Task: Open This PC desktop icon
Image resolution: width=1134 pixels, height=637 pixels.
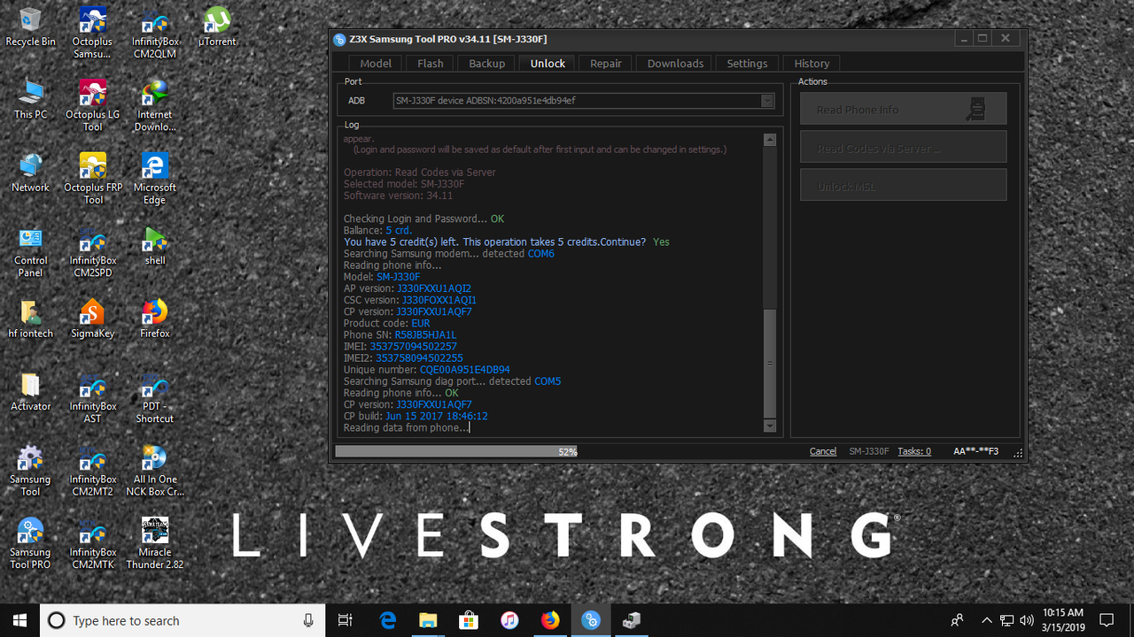Action: 30,99
